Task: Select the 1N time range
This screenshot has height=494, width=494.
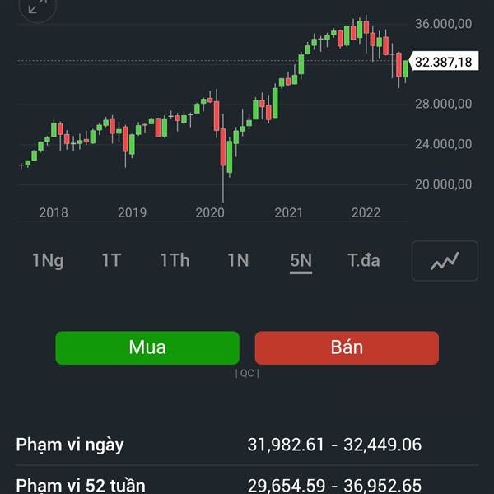Action: [238, 260]
